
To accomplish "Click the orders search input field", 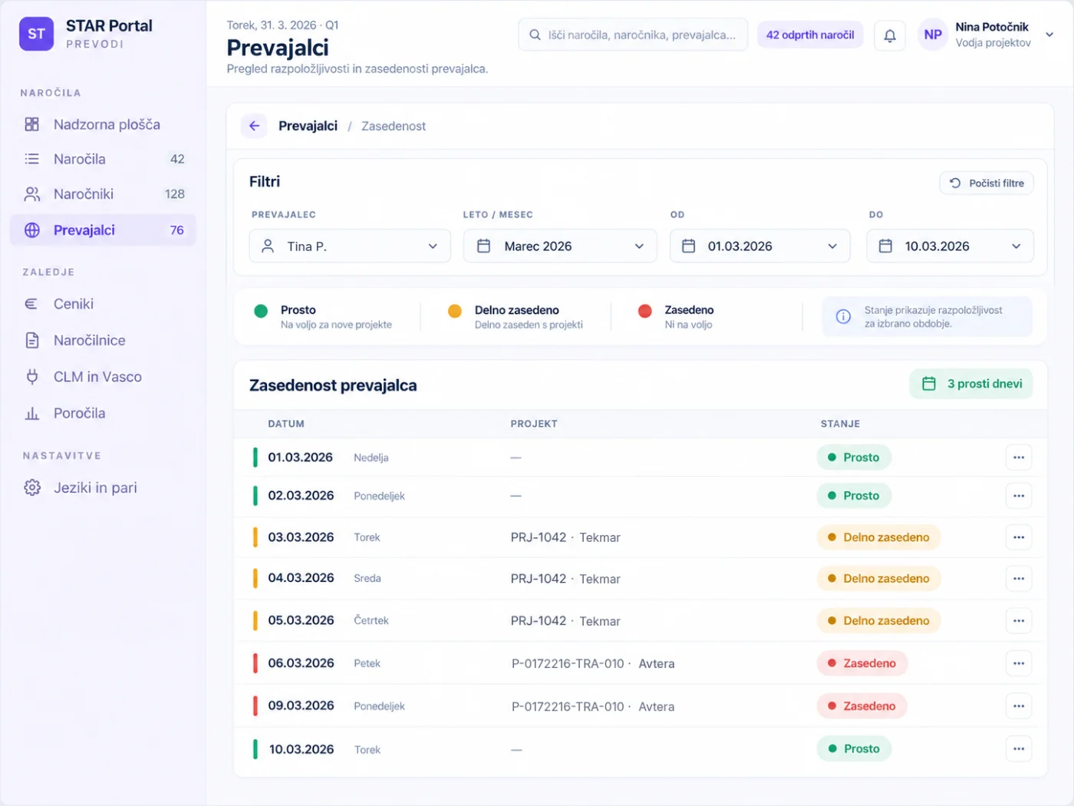I will (633, 35).
